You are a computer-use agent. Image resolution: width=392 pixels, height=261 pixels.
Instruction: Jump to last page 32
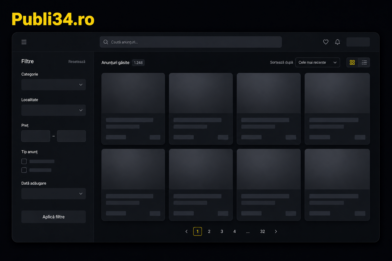(x=263, y=231)
